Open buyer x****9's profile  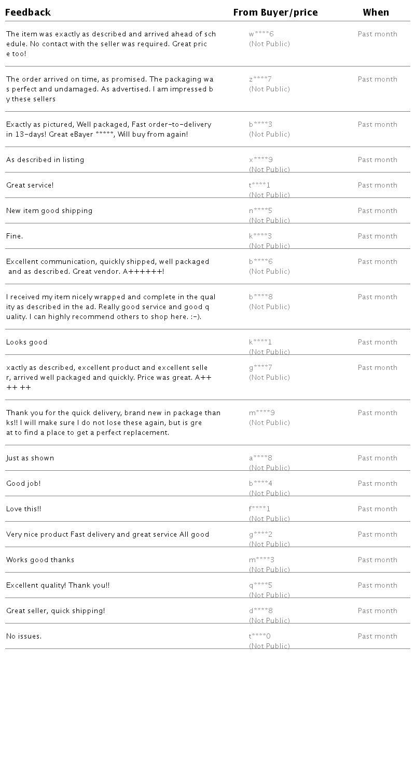260,160
